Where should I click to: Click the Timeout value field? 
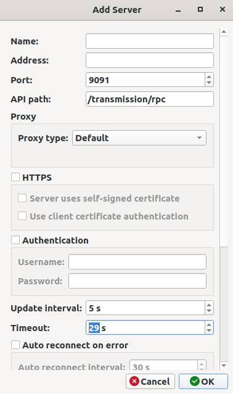click(145, 327)
